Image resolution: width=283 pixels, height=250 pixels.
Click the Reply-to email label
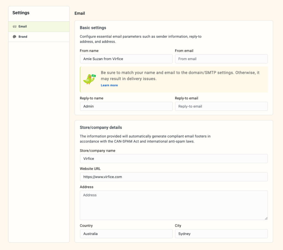click(x=187, y=98)
